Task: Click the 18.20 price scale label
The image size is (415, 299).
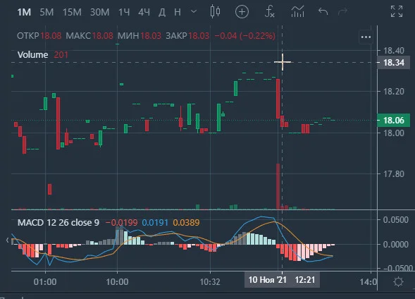Action: pos(394,92)
